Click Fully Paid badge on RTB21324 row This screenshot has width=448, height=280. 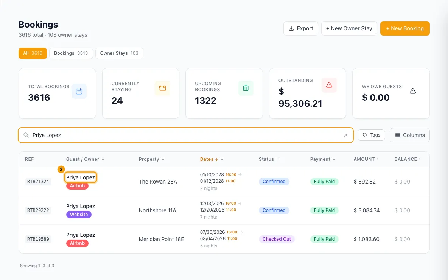point(324,181)
